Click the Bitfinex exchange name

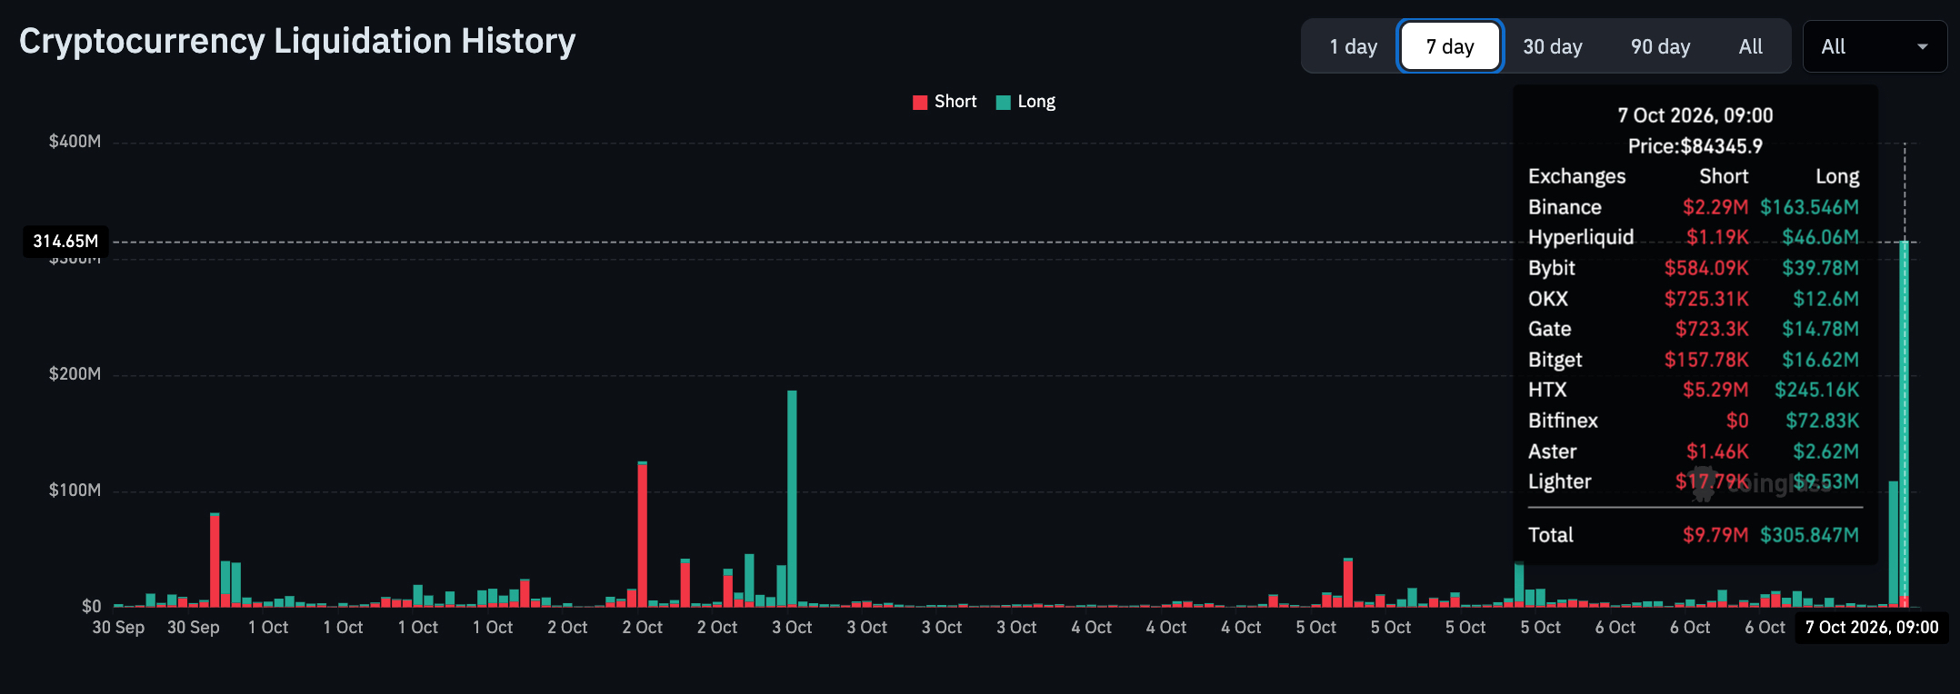click(1563, 421)
